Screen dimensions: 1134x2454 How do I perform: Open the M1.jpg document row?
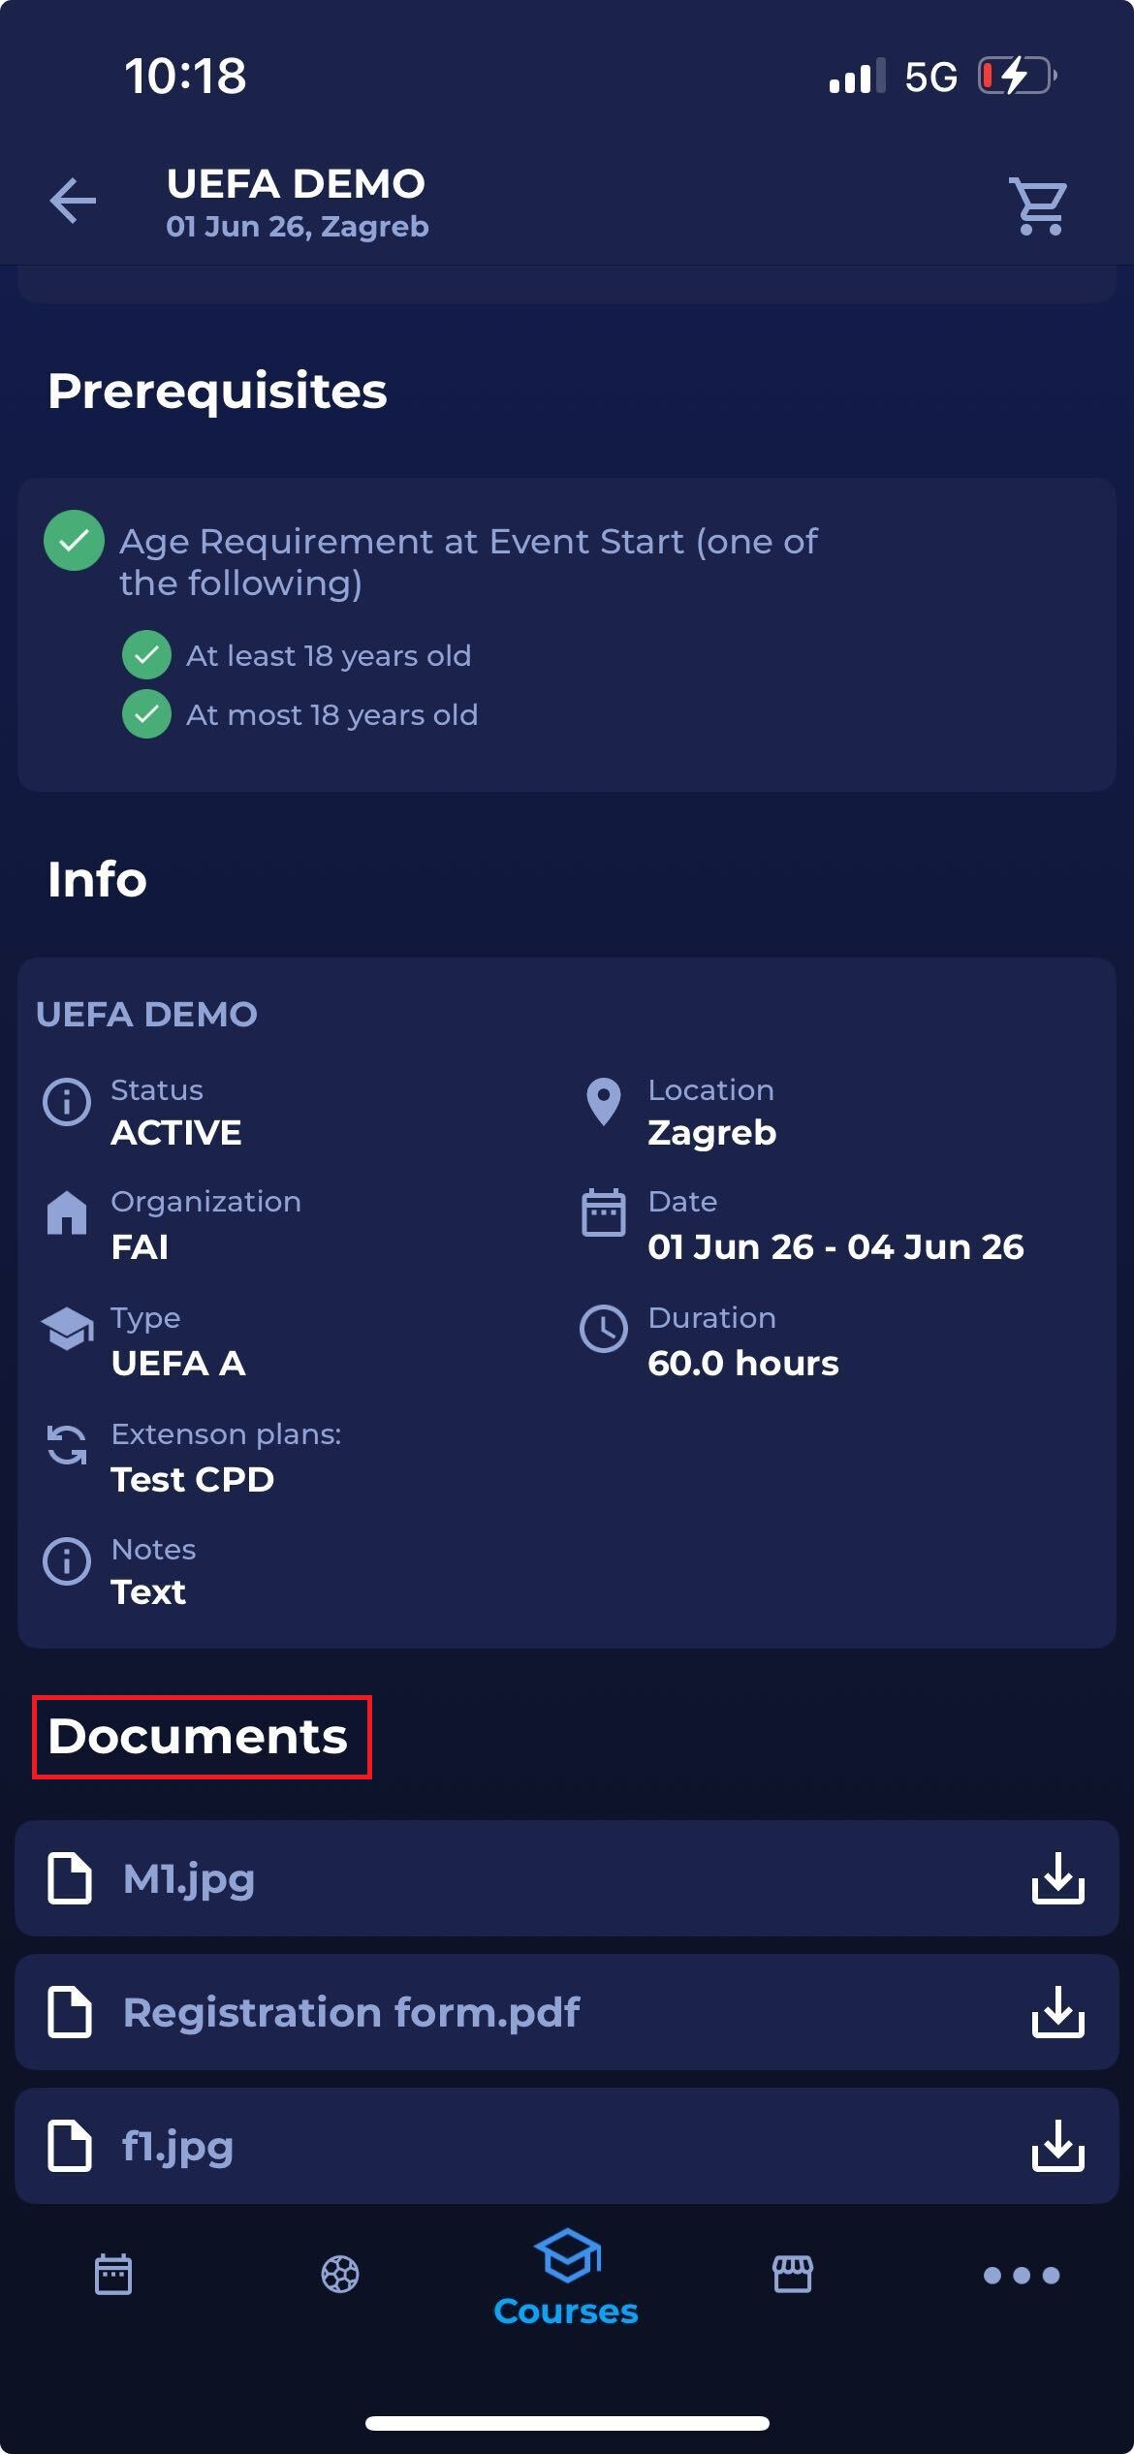(485, 1878)
